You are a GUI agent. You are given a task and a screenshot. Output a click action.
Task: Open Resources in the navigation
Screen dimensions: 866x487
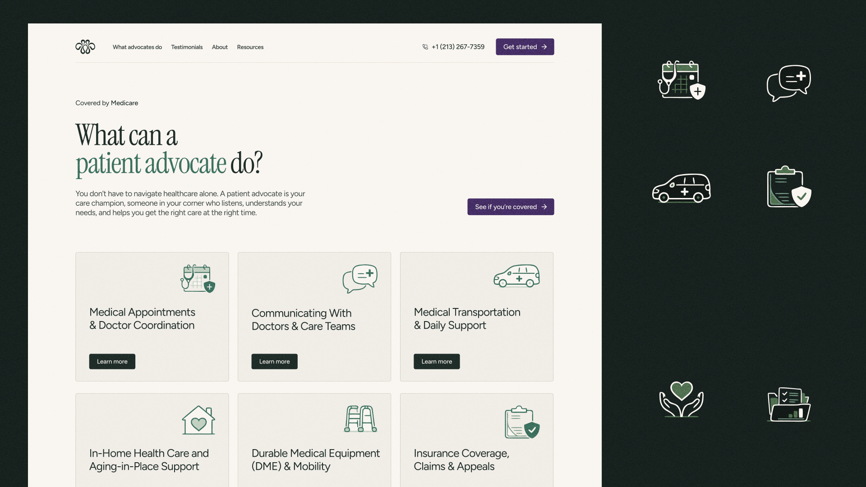[x=250, y=47]
